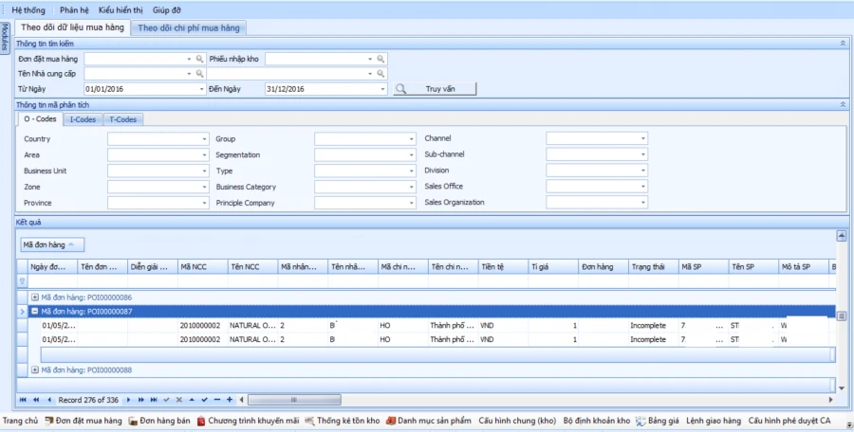Click search icon in Tên Nhà cung cấp field
This screenshot has width=854, height=432.
[x=200, y=74]
